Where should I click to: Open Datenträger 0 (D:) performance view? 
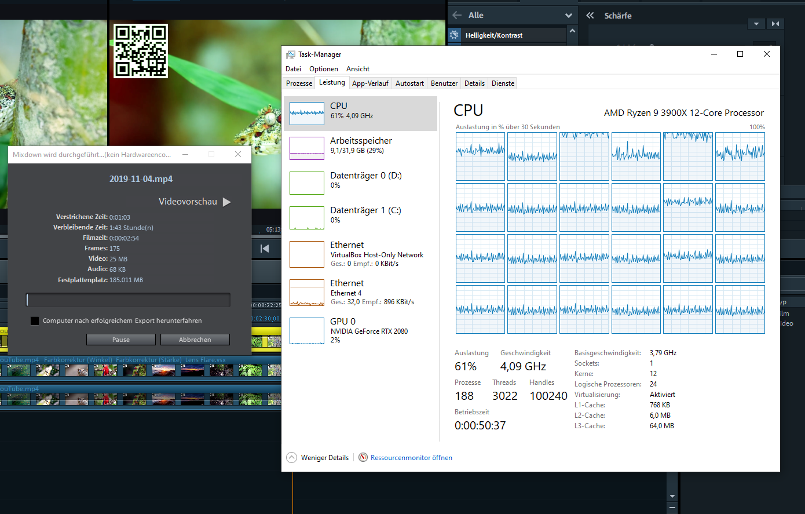pos(360,183)
